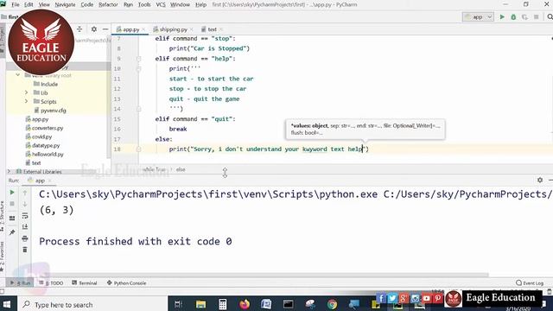Open the Terminal tool window
The image size is (553, 311).
click(x=85, y=282)
